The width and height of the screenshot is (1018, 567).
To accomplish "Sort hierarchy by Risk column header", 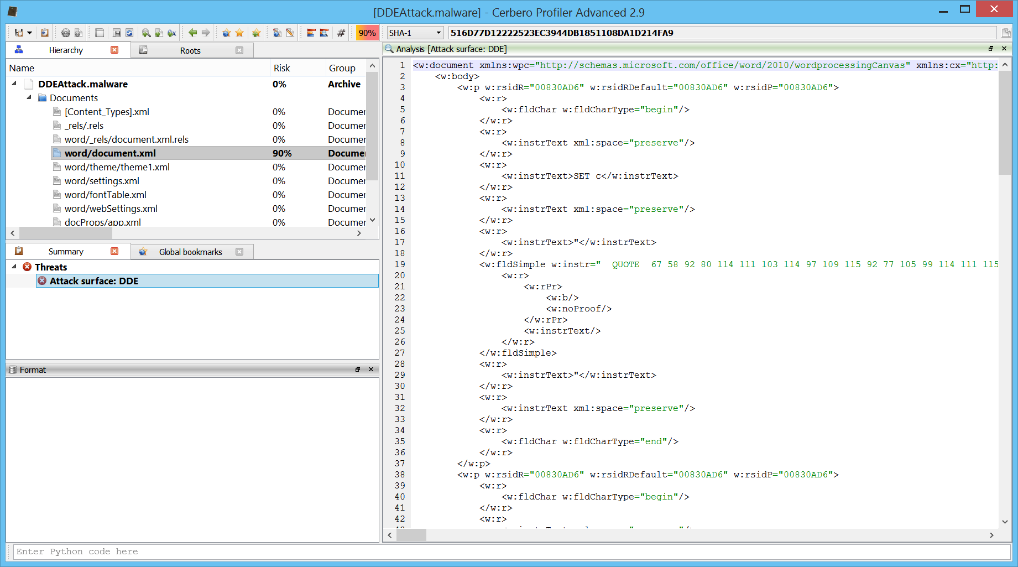I will coord(298,68).
